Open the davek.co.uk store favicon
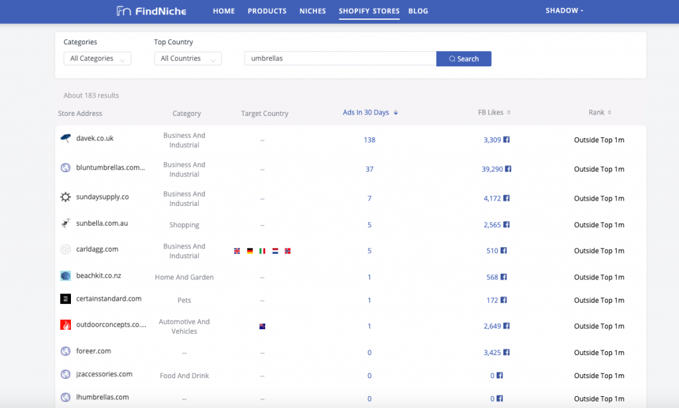 66,138
